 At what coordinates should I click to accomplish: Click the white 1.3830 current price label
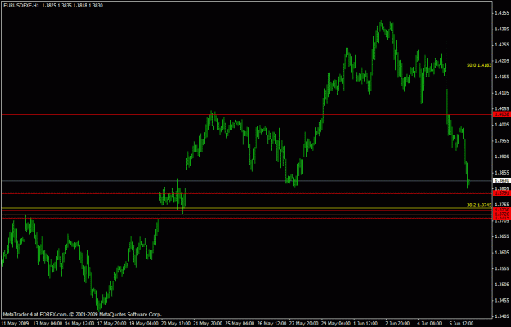click(x=502, y=181)
